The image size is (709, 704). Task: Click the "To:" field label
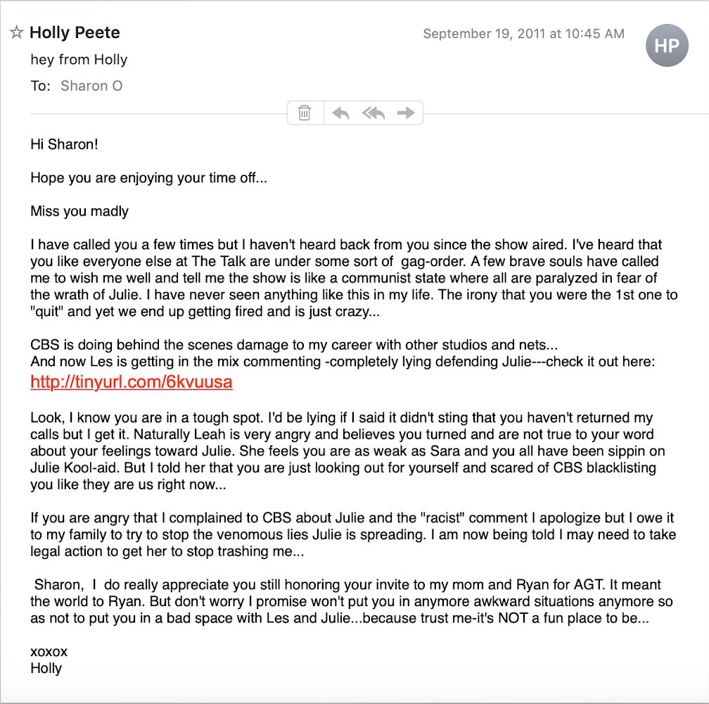41,86
